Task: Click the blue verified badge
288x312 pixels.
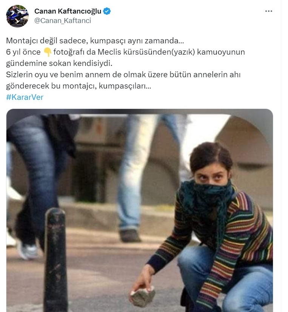Action: 107,11
